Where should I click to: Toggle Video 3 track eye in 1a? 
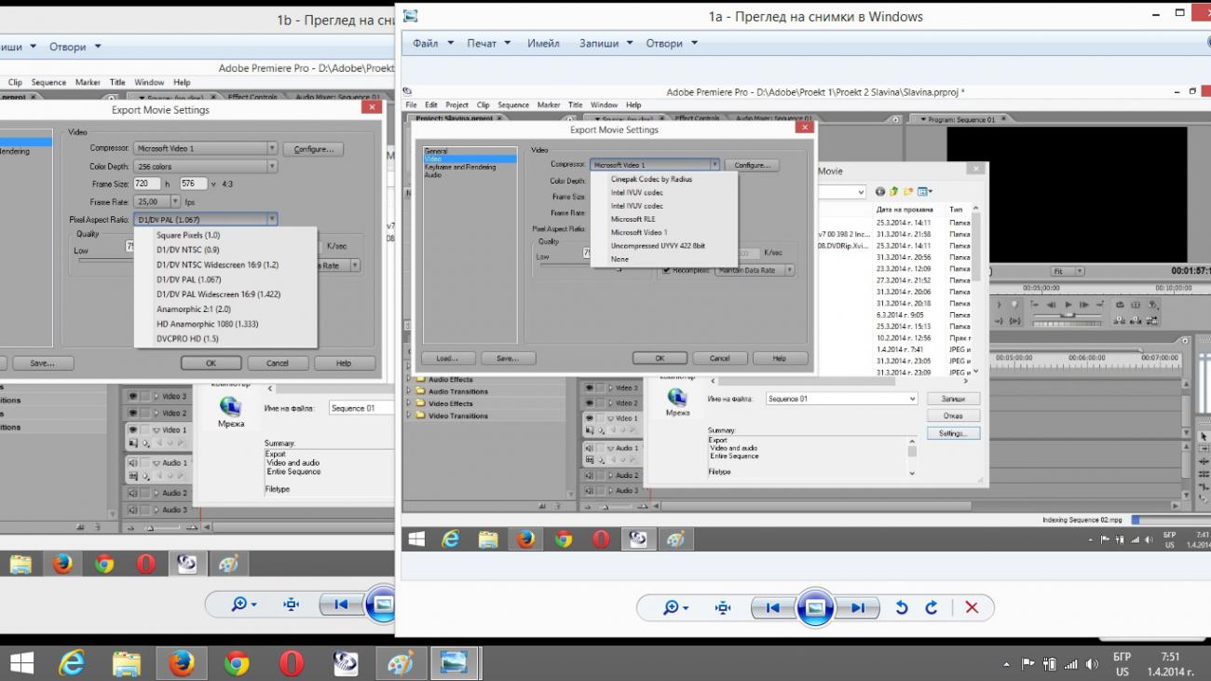(589, 388)
